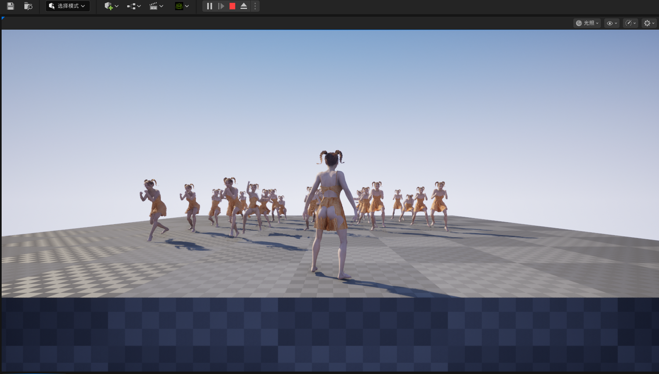
Task: Expand the arrow beside the clapperboard icon
Action: (x=161, y=6)
